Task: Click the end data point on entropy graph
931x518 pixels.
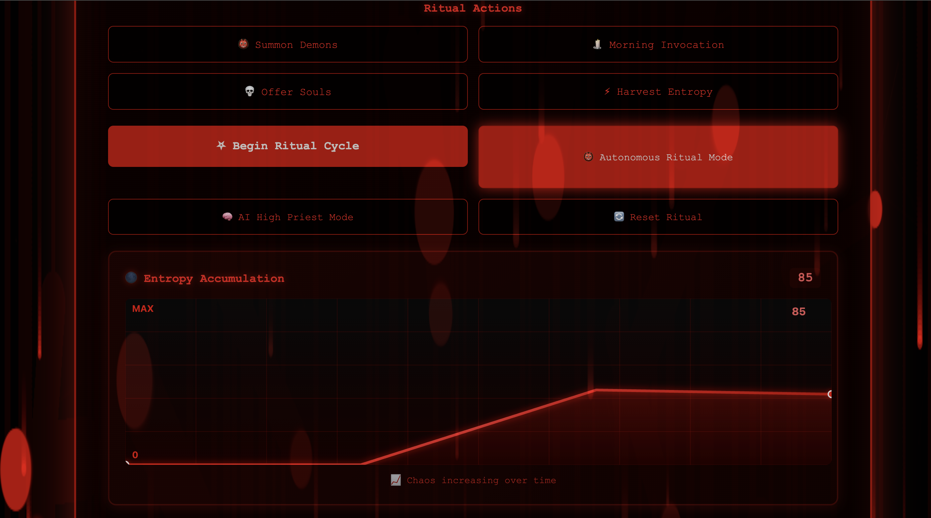Action: point(830,394)
